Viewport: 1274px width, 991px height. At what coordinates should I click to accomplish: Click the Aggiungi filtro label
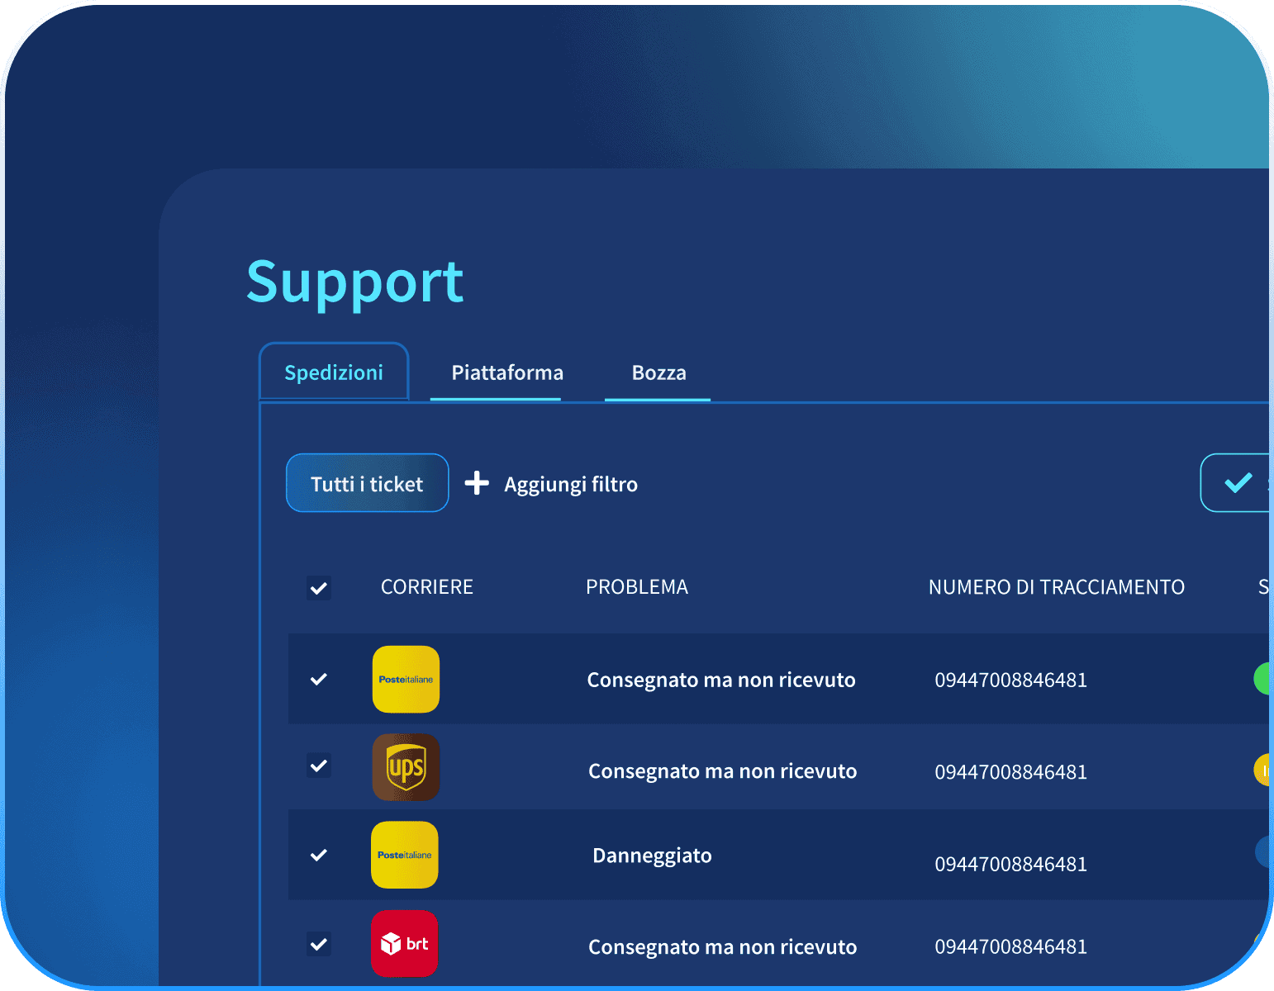[x=571, y=484]
